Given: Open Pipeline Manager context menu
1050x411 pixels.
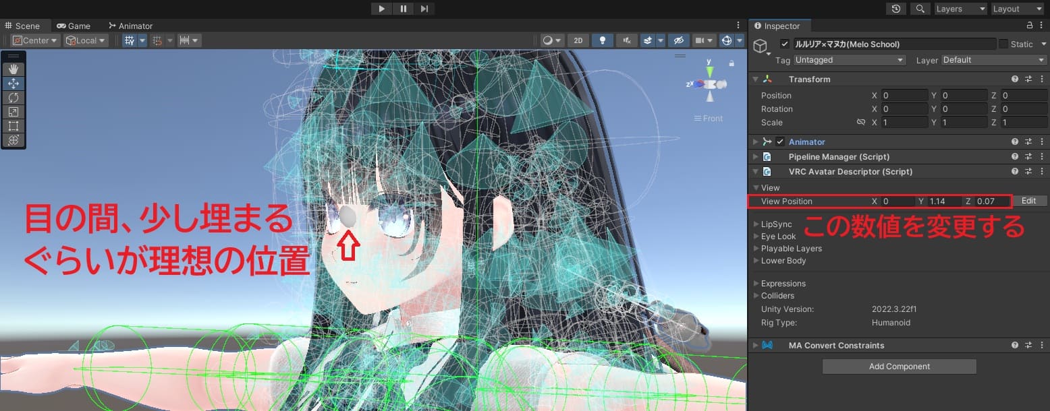Looking at the screenshot, I should point(1042,157).
